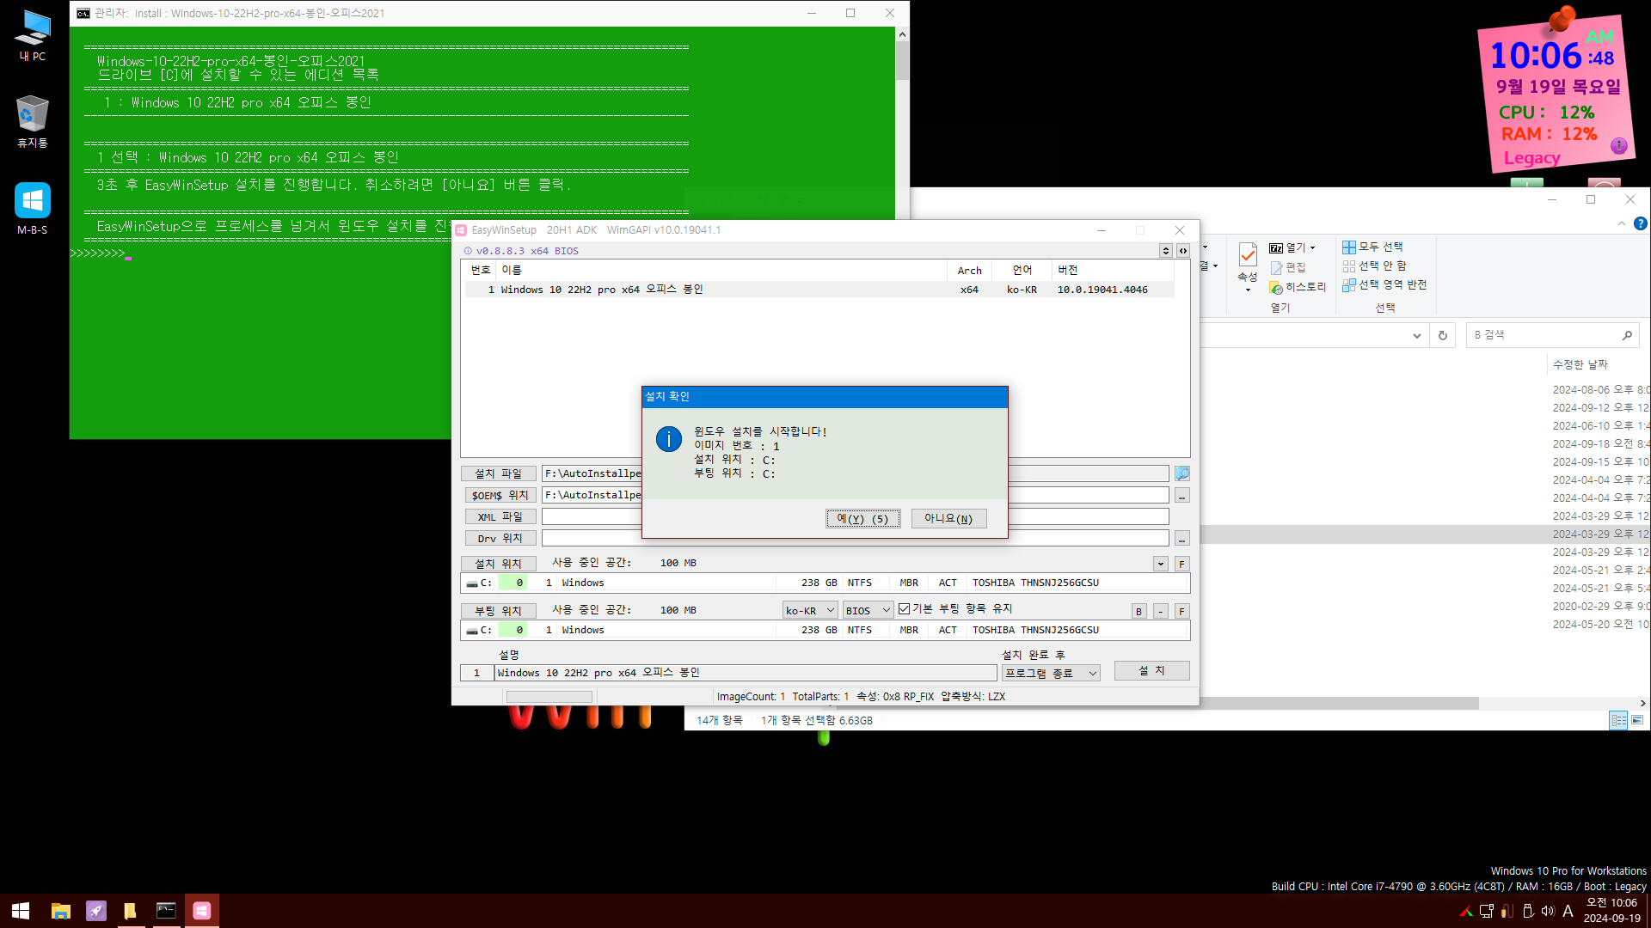Click the B button on boot location row
This screenshot has height=928, width=1651.
tap(1139, 611)
